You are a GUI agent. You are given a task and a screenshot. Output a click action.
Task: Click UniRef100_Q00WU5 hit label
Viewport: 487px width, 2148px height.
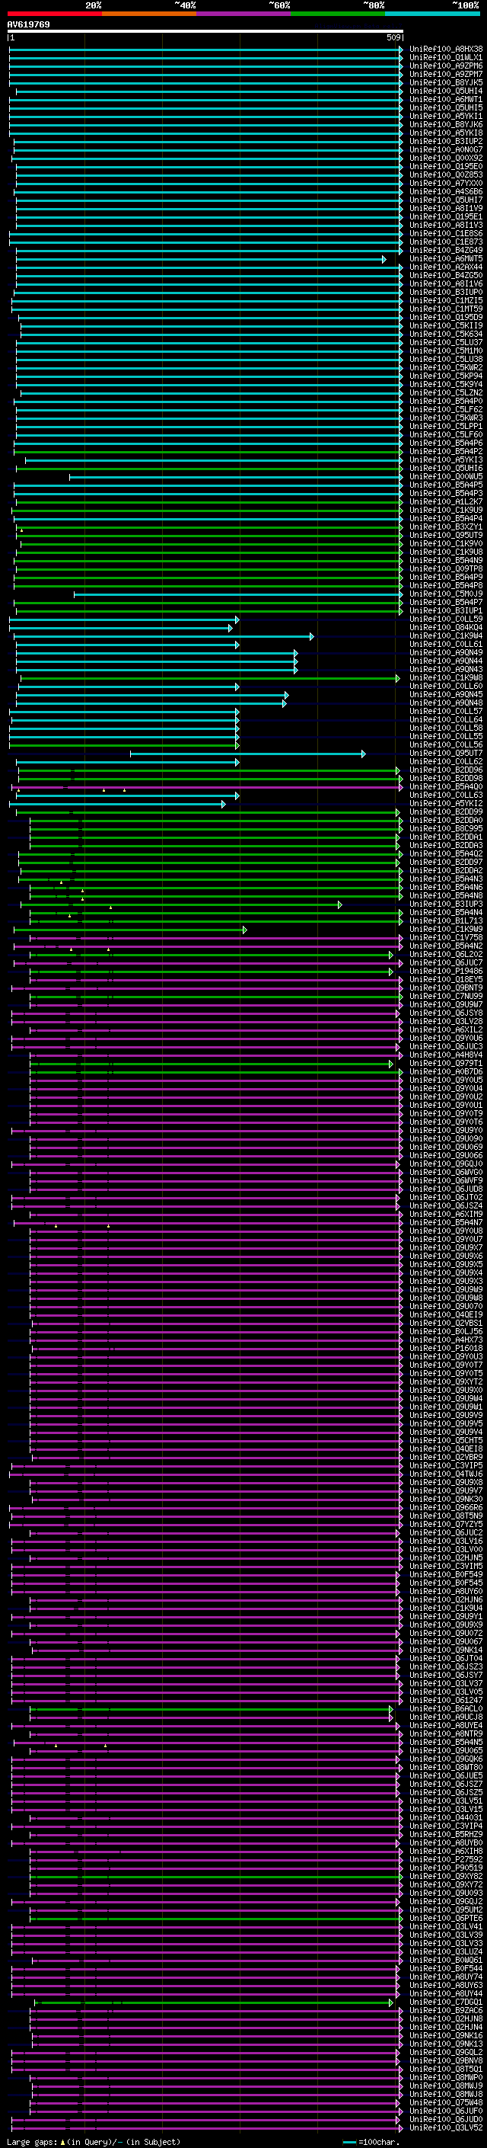click(446, 477)
